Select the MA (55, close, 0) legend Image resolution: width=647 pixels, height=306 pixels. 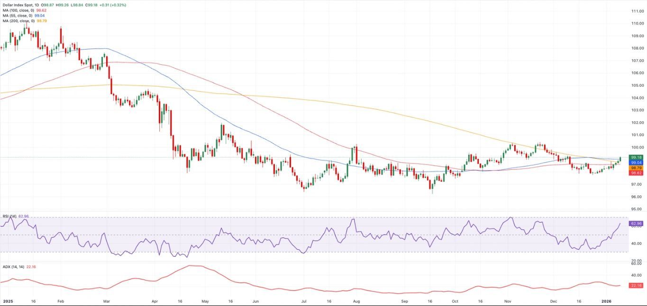17,15
